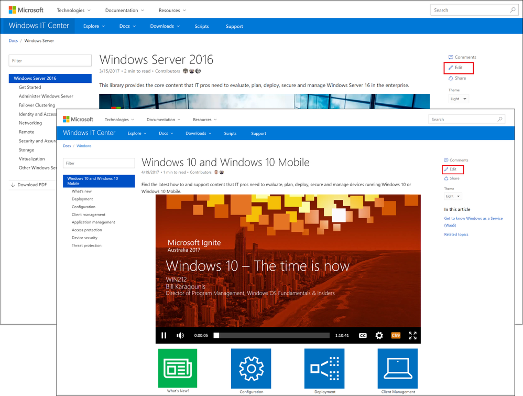The image size is (523, 396).
Task: Open Get Started in the left tree
Action: [30, 87]
